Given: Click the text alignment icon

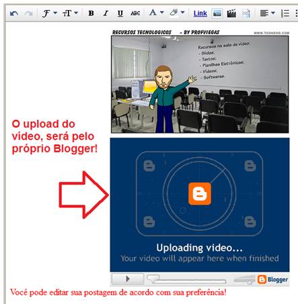Looking at the screenshot, I should (x=264, y=13).
